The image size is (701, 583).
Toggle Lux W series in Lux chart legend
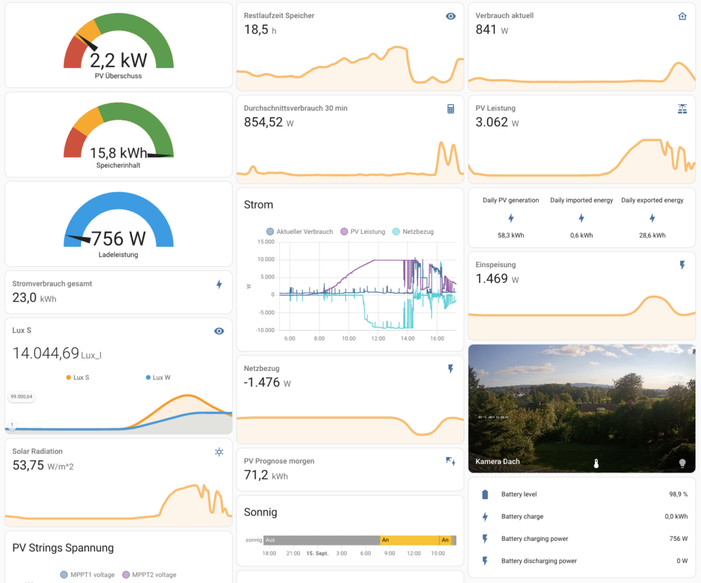tap(158, 377)
